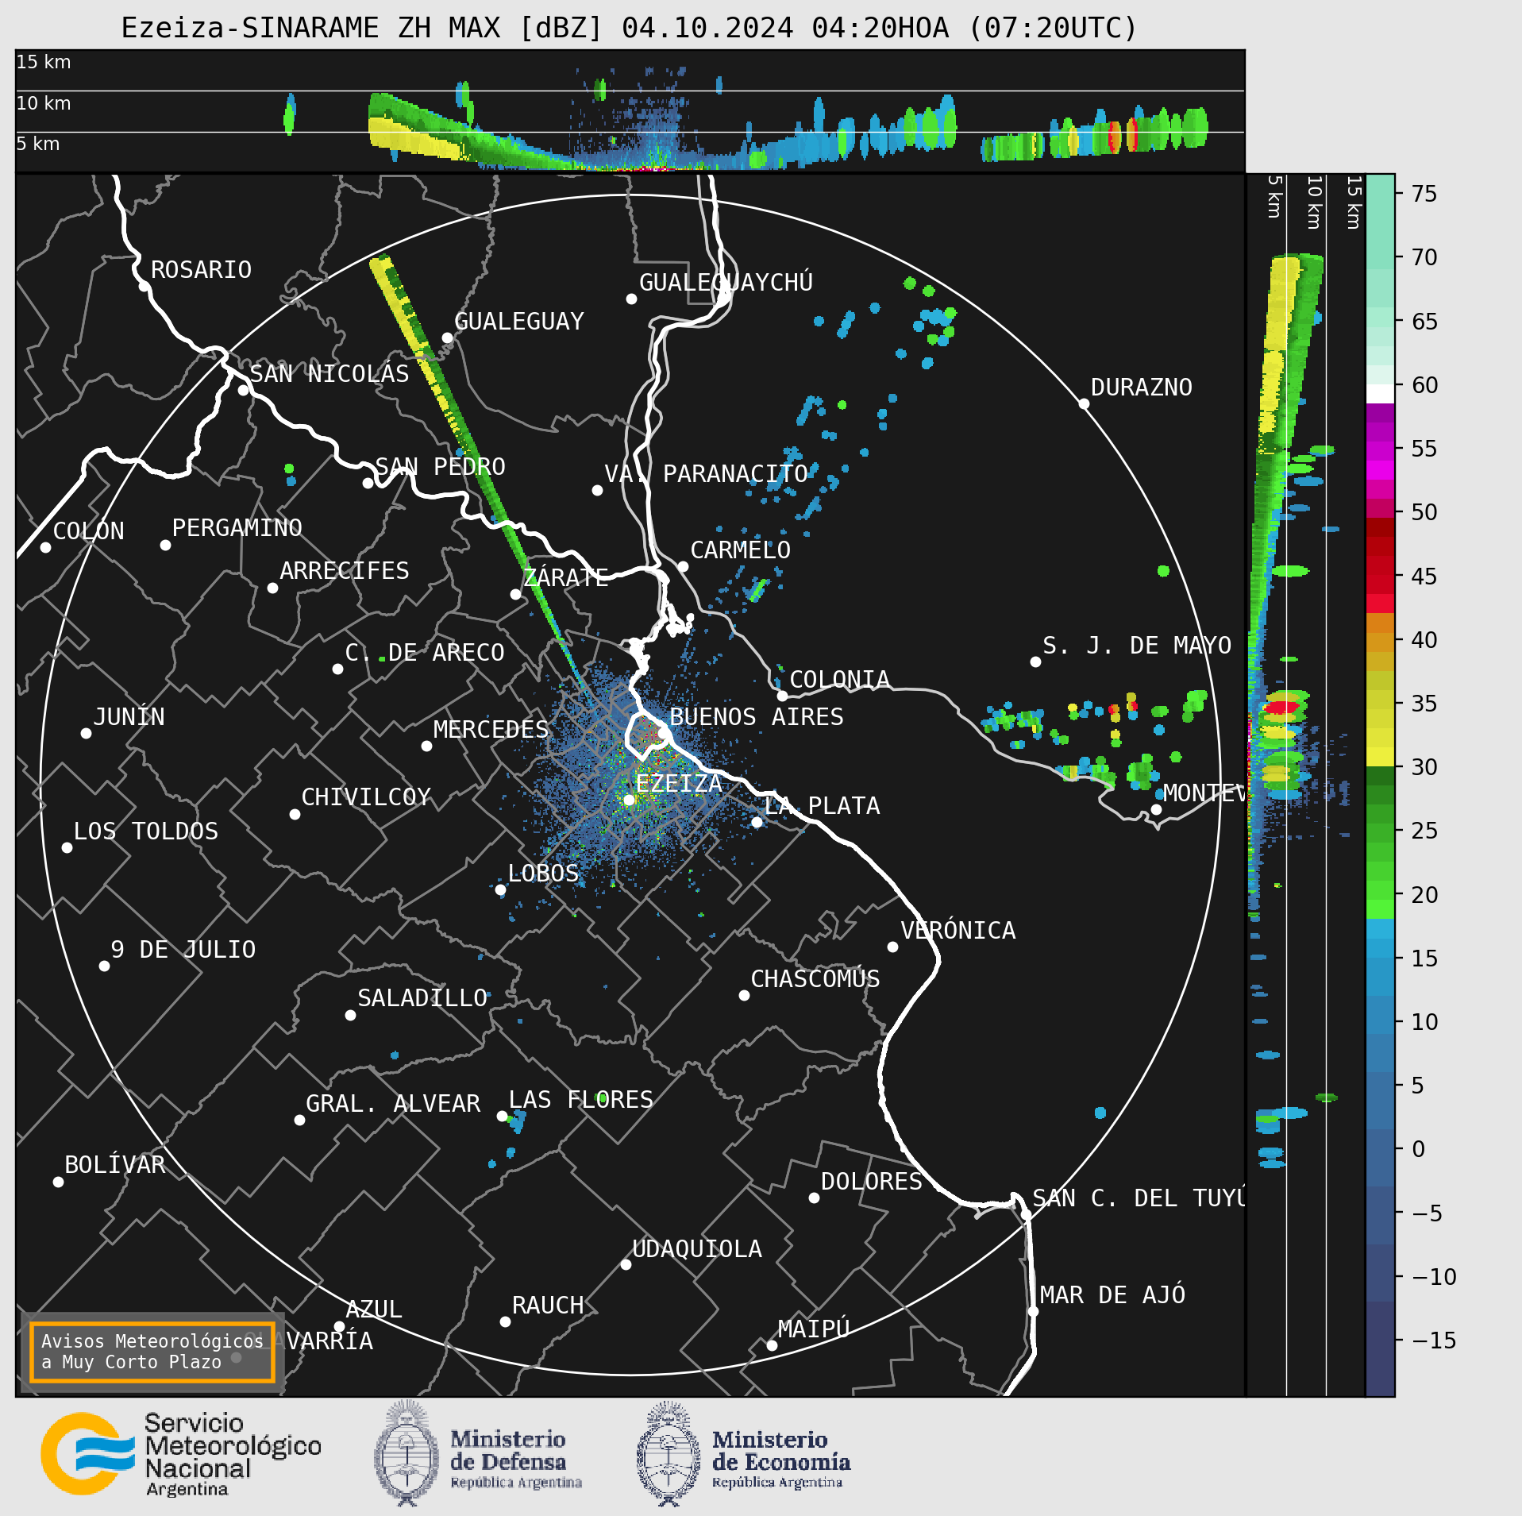Click the LAS FLORES label
Image resolution: width=1522 pixels, height=1516 pixels.
(x=581, y=1100)
